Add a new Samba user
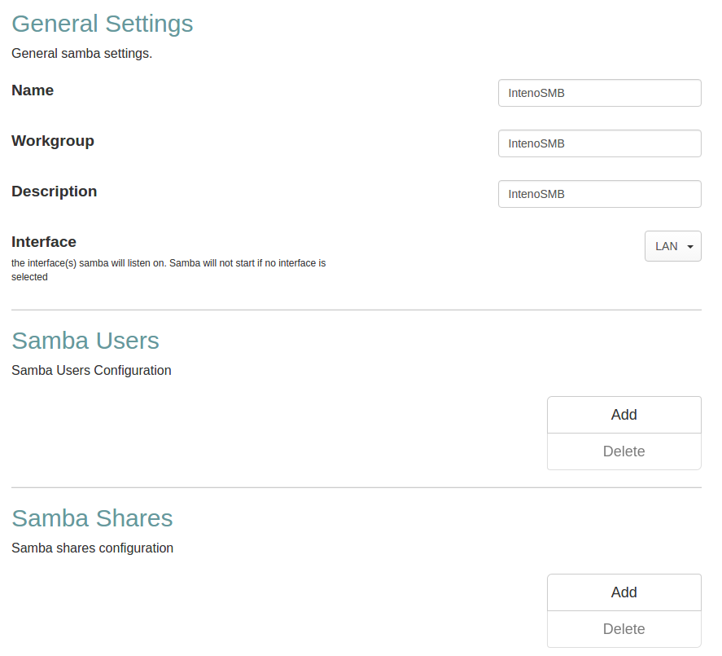 [624, 415]
